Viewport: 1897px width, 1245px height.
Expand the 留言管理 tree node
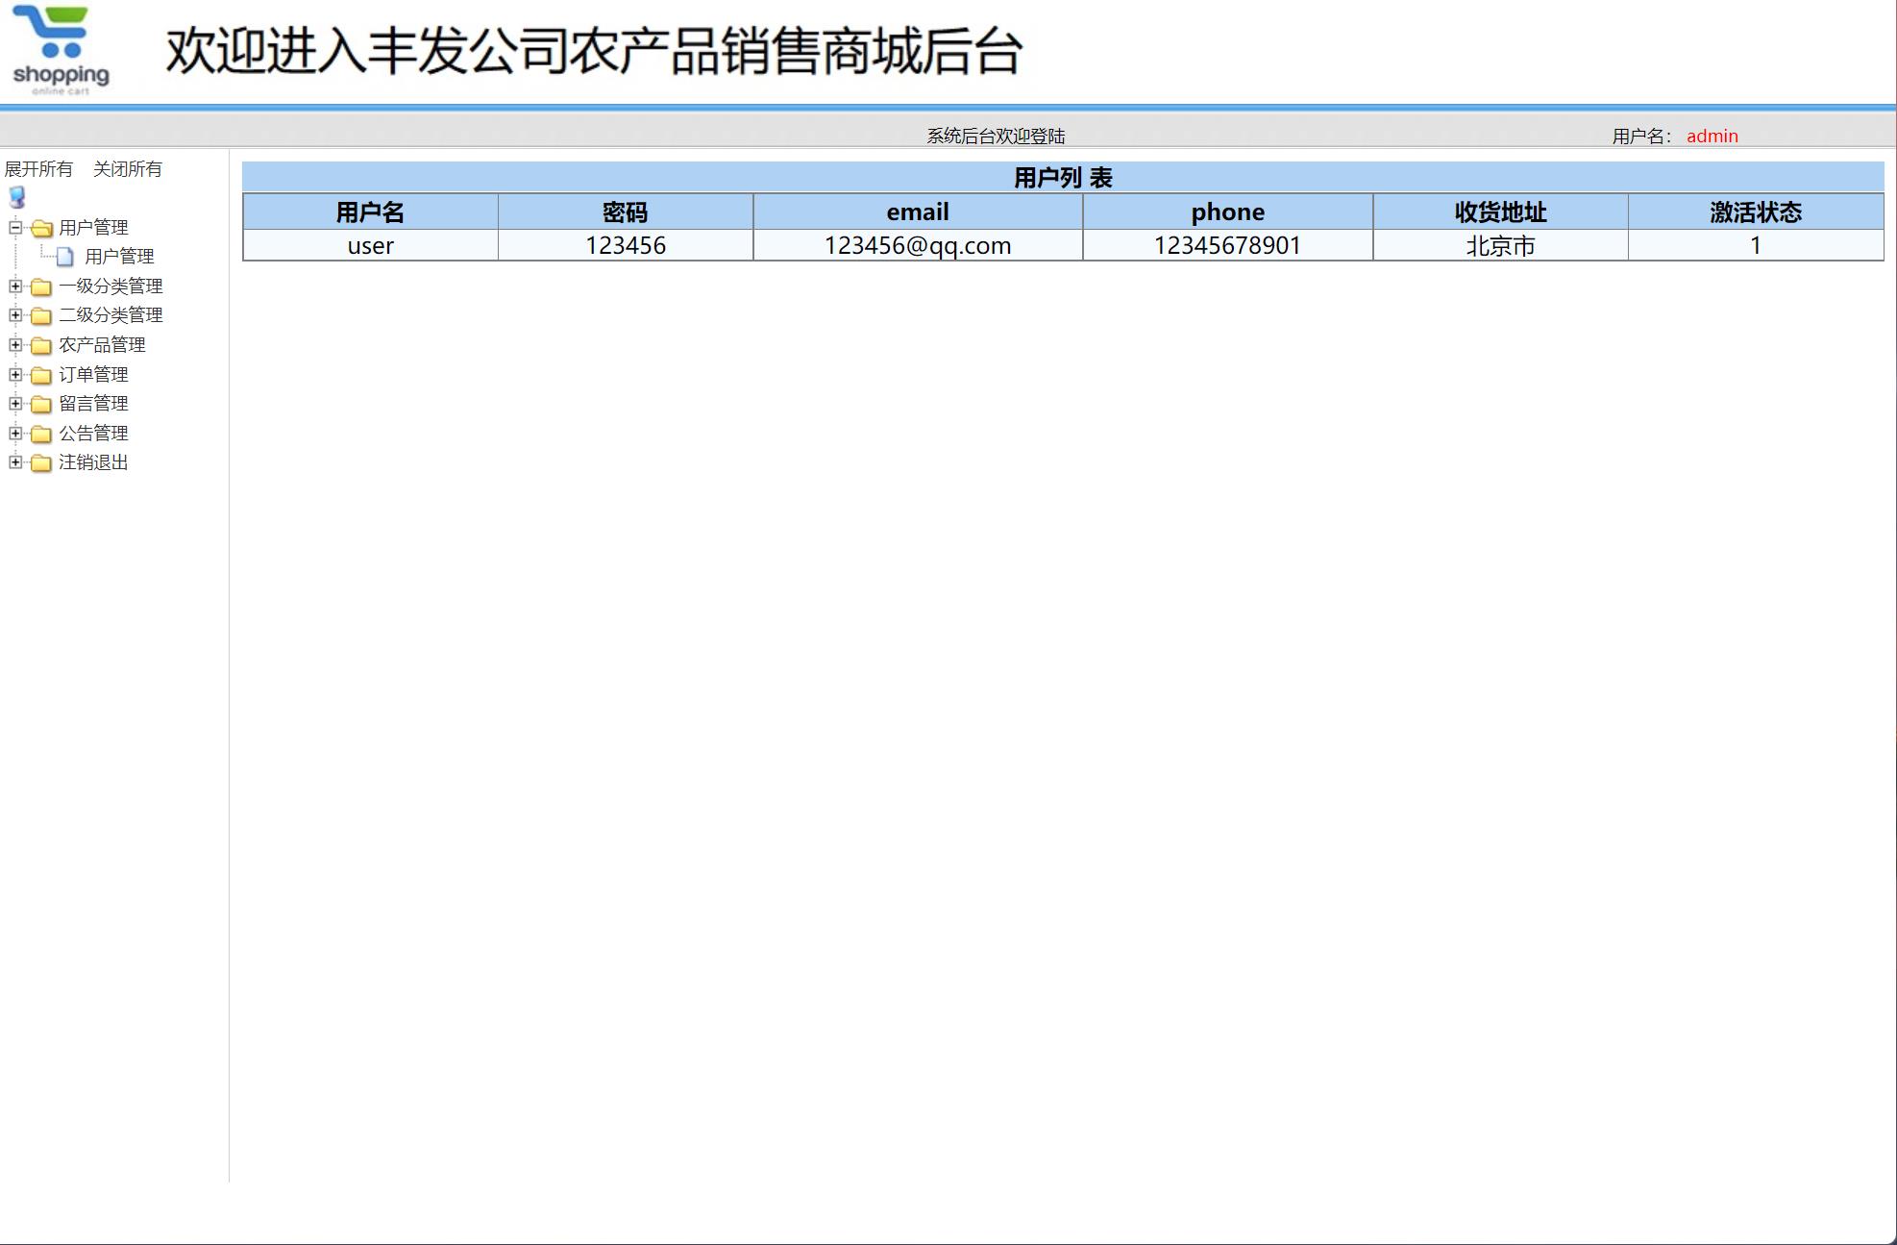[15, 403]
